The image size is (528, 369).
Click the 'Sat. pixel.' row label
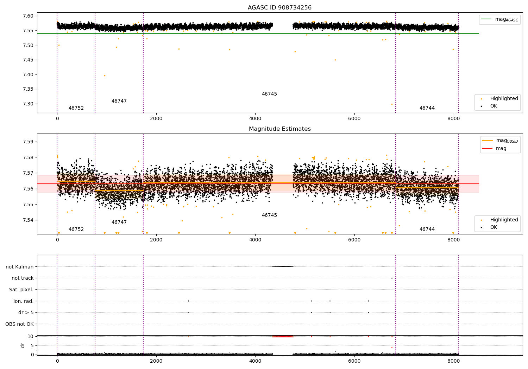pyautogui.click(x=21, y=290)
